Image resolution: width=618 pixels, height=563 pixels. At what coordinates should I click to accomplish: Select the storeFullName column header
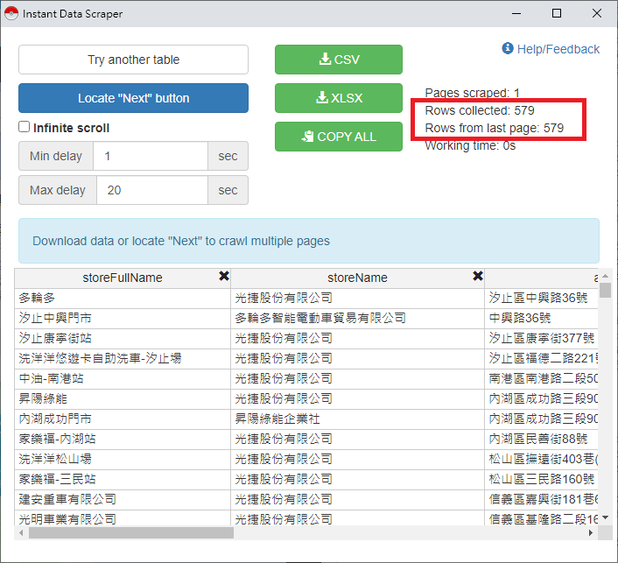click(123, 278)
